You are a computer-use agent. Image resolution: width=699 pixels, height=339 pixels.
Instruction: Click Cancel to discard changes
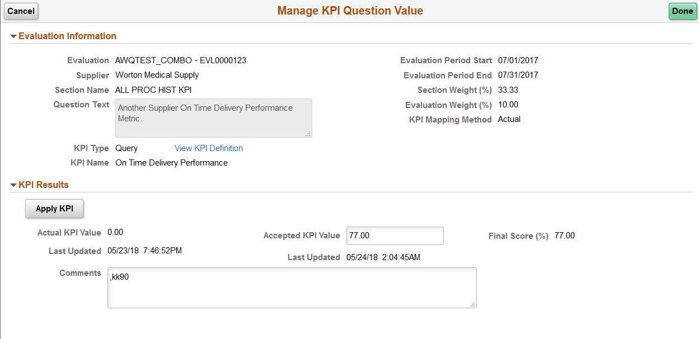(21, 11)
